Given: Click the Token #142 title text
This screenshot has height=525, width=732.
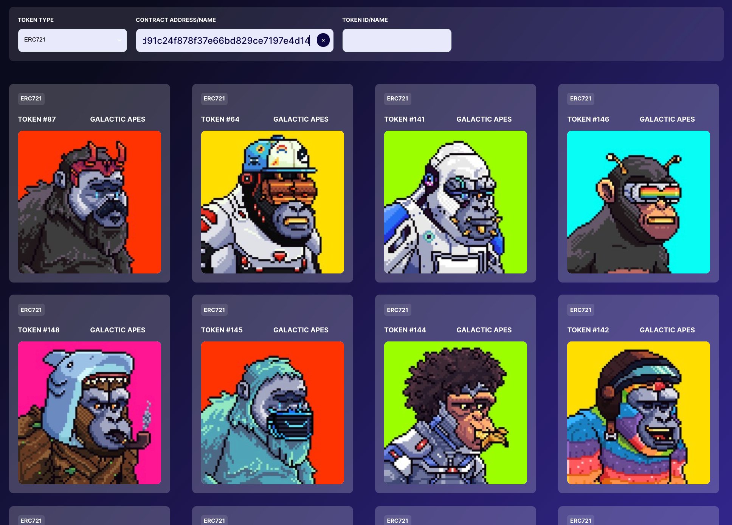Looking at the screenshot, I should pos(588,330).
